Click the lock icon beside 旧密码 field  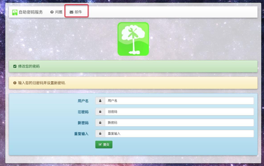(x=100, y=112)
